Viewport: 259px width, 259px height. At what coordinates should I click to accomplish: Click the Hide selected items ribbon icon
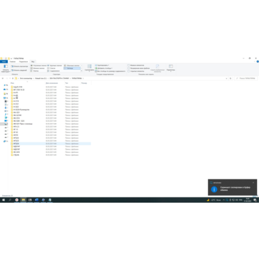[157, 68]
